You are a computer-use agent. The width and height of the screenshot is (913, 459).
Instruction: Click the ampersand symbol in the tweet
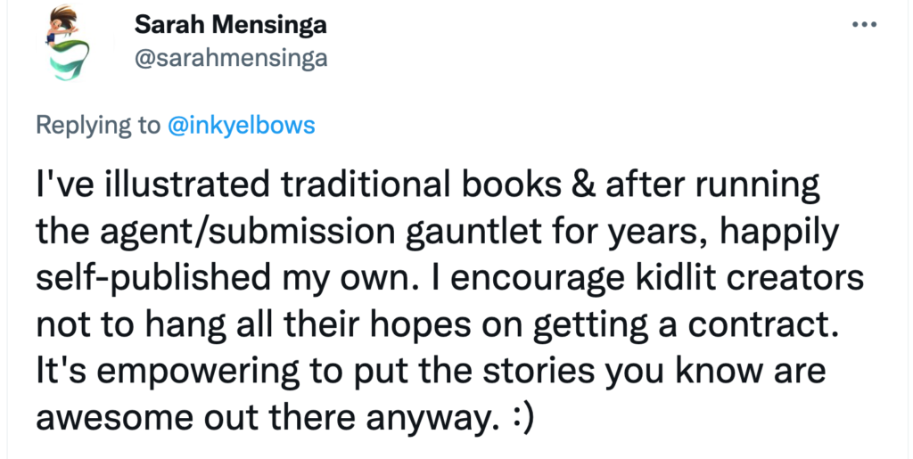584,184
